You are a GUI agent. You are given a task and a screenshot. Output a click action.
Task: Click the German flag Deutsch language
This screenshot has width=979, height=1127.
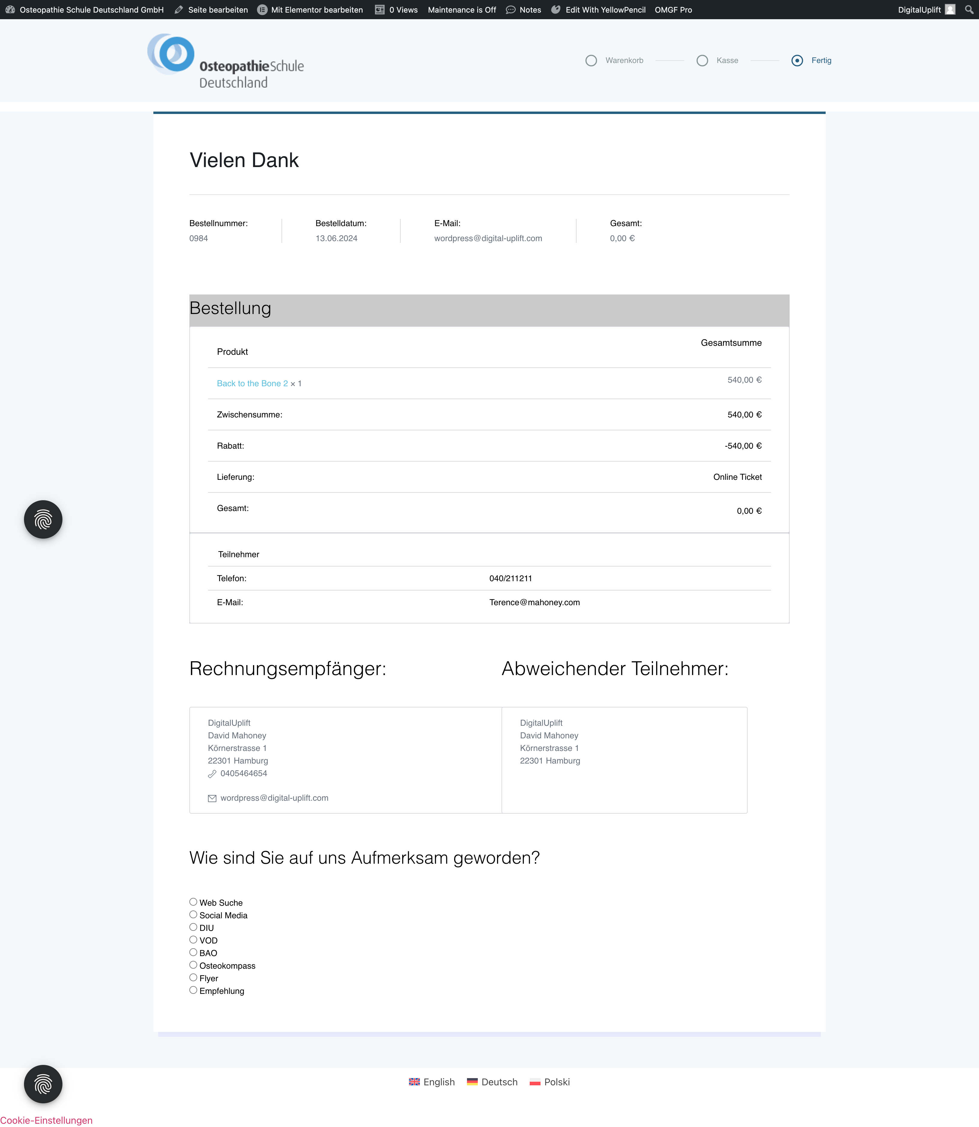[473, 1082]
